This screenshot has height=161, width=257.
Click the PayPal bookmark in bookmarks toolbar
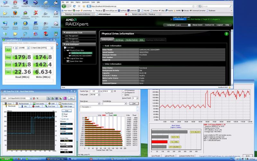169,11
